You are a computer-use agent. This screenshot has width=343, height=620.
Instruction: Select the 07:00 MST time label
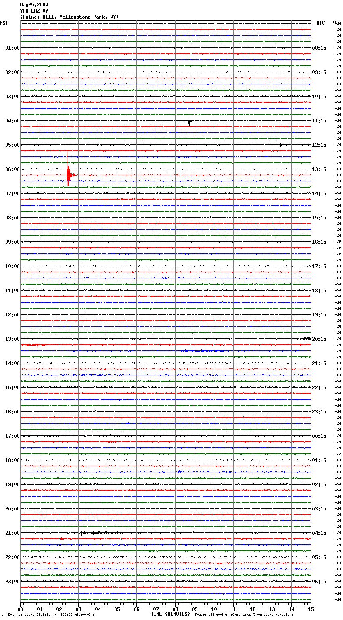tap(13, 194)
